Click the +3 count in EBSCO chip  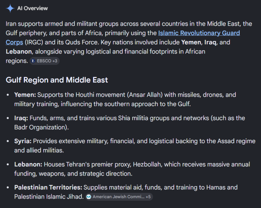55,61
